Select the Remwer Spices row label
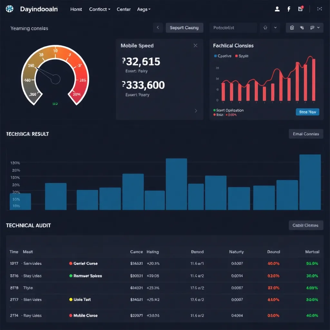Image resolution: width=330 pixels, height=330 pixels. pyautogui.click(x=88, y=276)
